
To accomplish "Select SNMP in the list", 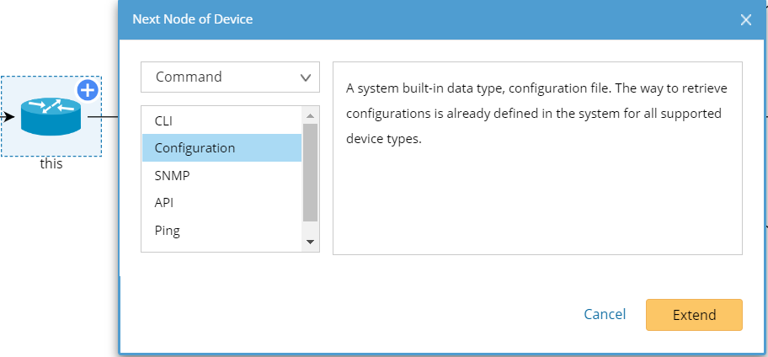I will click(x=172, y=175).
